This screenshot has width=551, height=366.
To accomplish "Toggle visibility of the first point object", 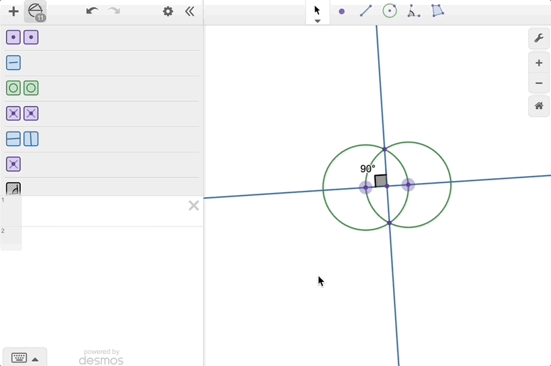I will pyautogui.click(x=14, y=38).
